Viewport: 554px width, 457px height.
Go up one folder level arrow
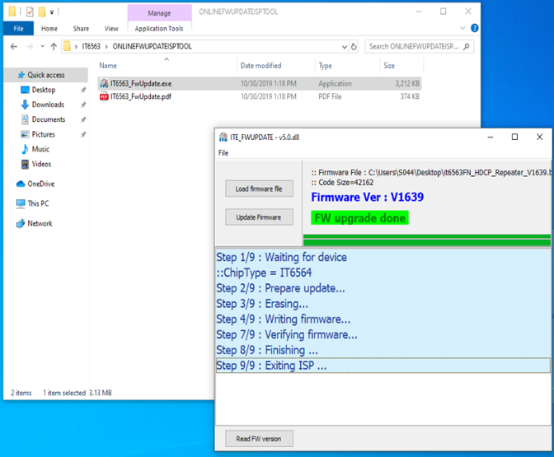pos(54,47)
